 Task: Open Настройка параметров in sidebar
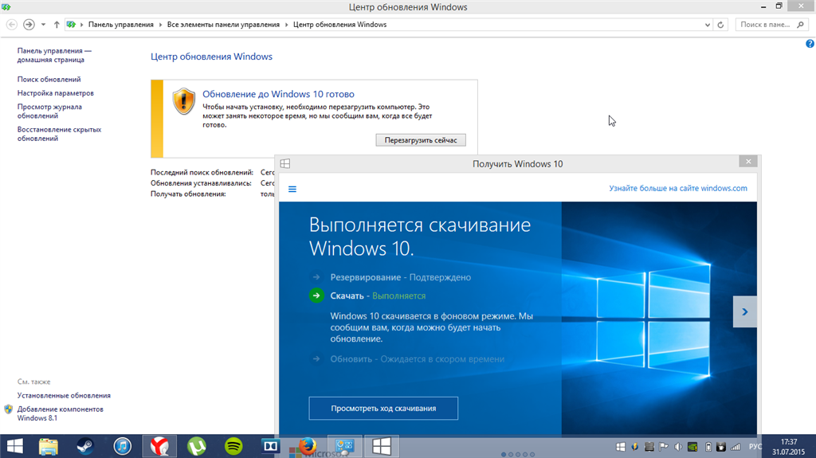56,92
